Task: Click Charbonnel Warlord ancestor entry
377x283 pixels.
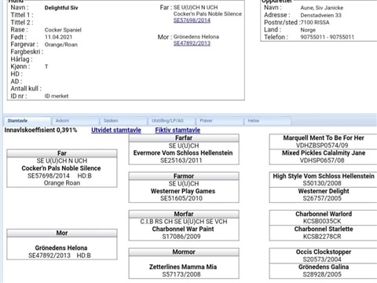Action: point(324,214)
